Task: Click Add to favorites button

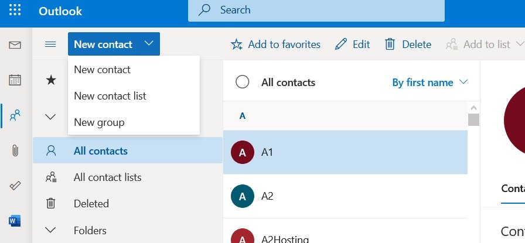Action: point(276,45)
